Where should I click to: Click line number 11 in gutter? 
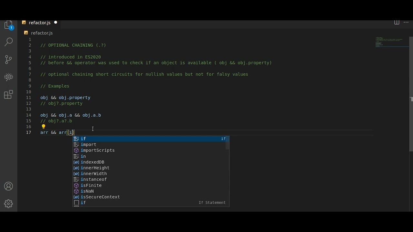point(29,98)
